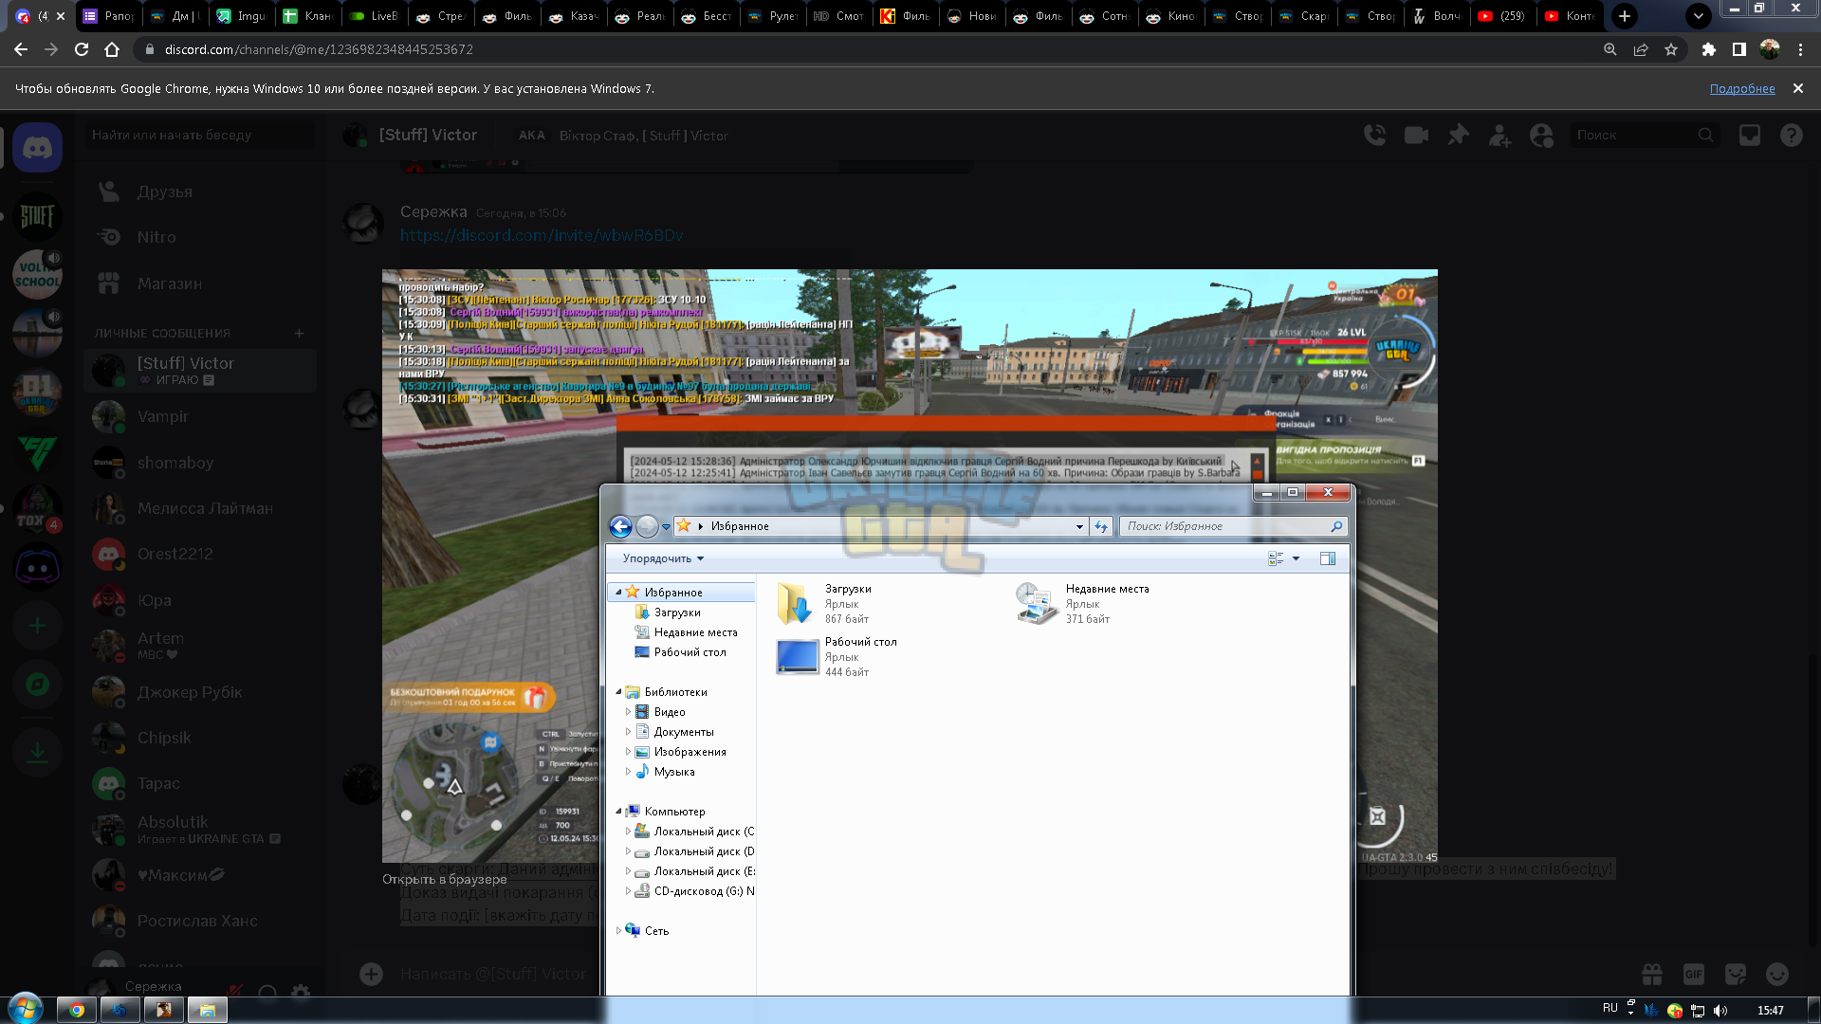Open Discord server discovery compass
1821x1024 pixels.
(x=38, y=685)
